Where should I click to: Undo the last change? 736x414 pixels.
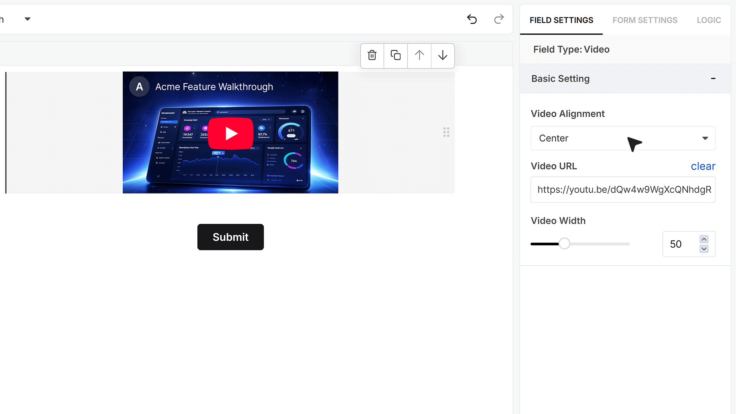(x=472, y=19)
